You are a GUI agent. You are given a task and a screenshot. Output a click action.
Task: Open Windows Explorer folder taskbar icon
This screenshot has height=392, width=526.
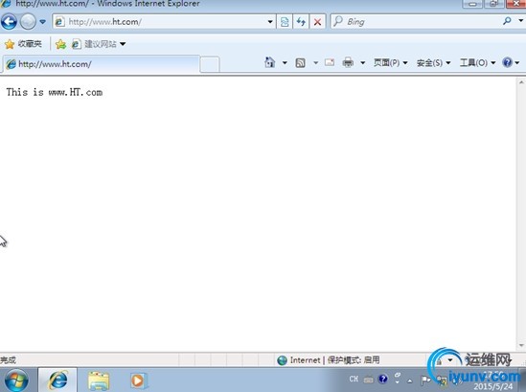click(x=99, y=380)
